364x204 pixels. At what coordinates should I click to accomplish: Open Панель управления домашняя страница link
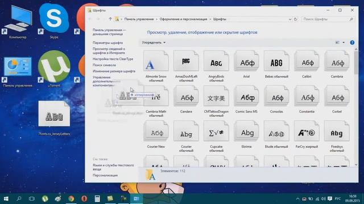(x=109, y=32)
